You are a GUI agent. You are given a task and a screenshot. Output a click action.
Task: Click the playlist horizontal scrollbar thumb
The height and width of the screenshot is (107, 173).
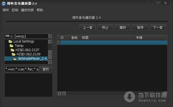click(x=64, y=94)
